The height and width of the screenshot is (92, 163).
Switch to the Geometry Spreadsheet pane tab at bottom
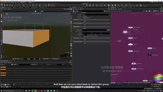pyautogui.click(x=4, y=61)
